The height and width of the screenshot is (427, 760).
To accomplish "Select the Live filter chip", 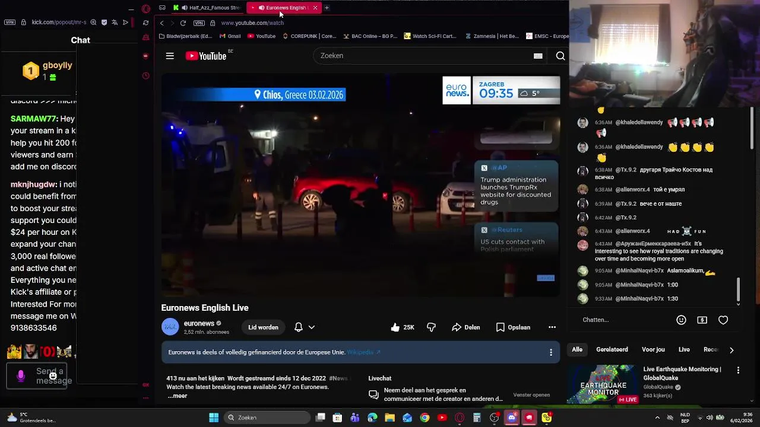I will [684, 350].
